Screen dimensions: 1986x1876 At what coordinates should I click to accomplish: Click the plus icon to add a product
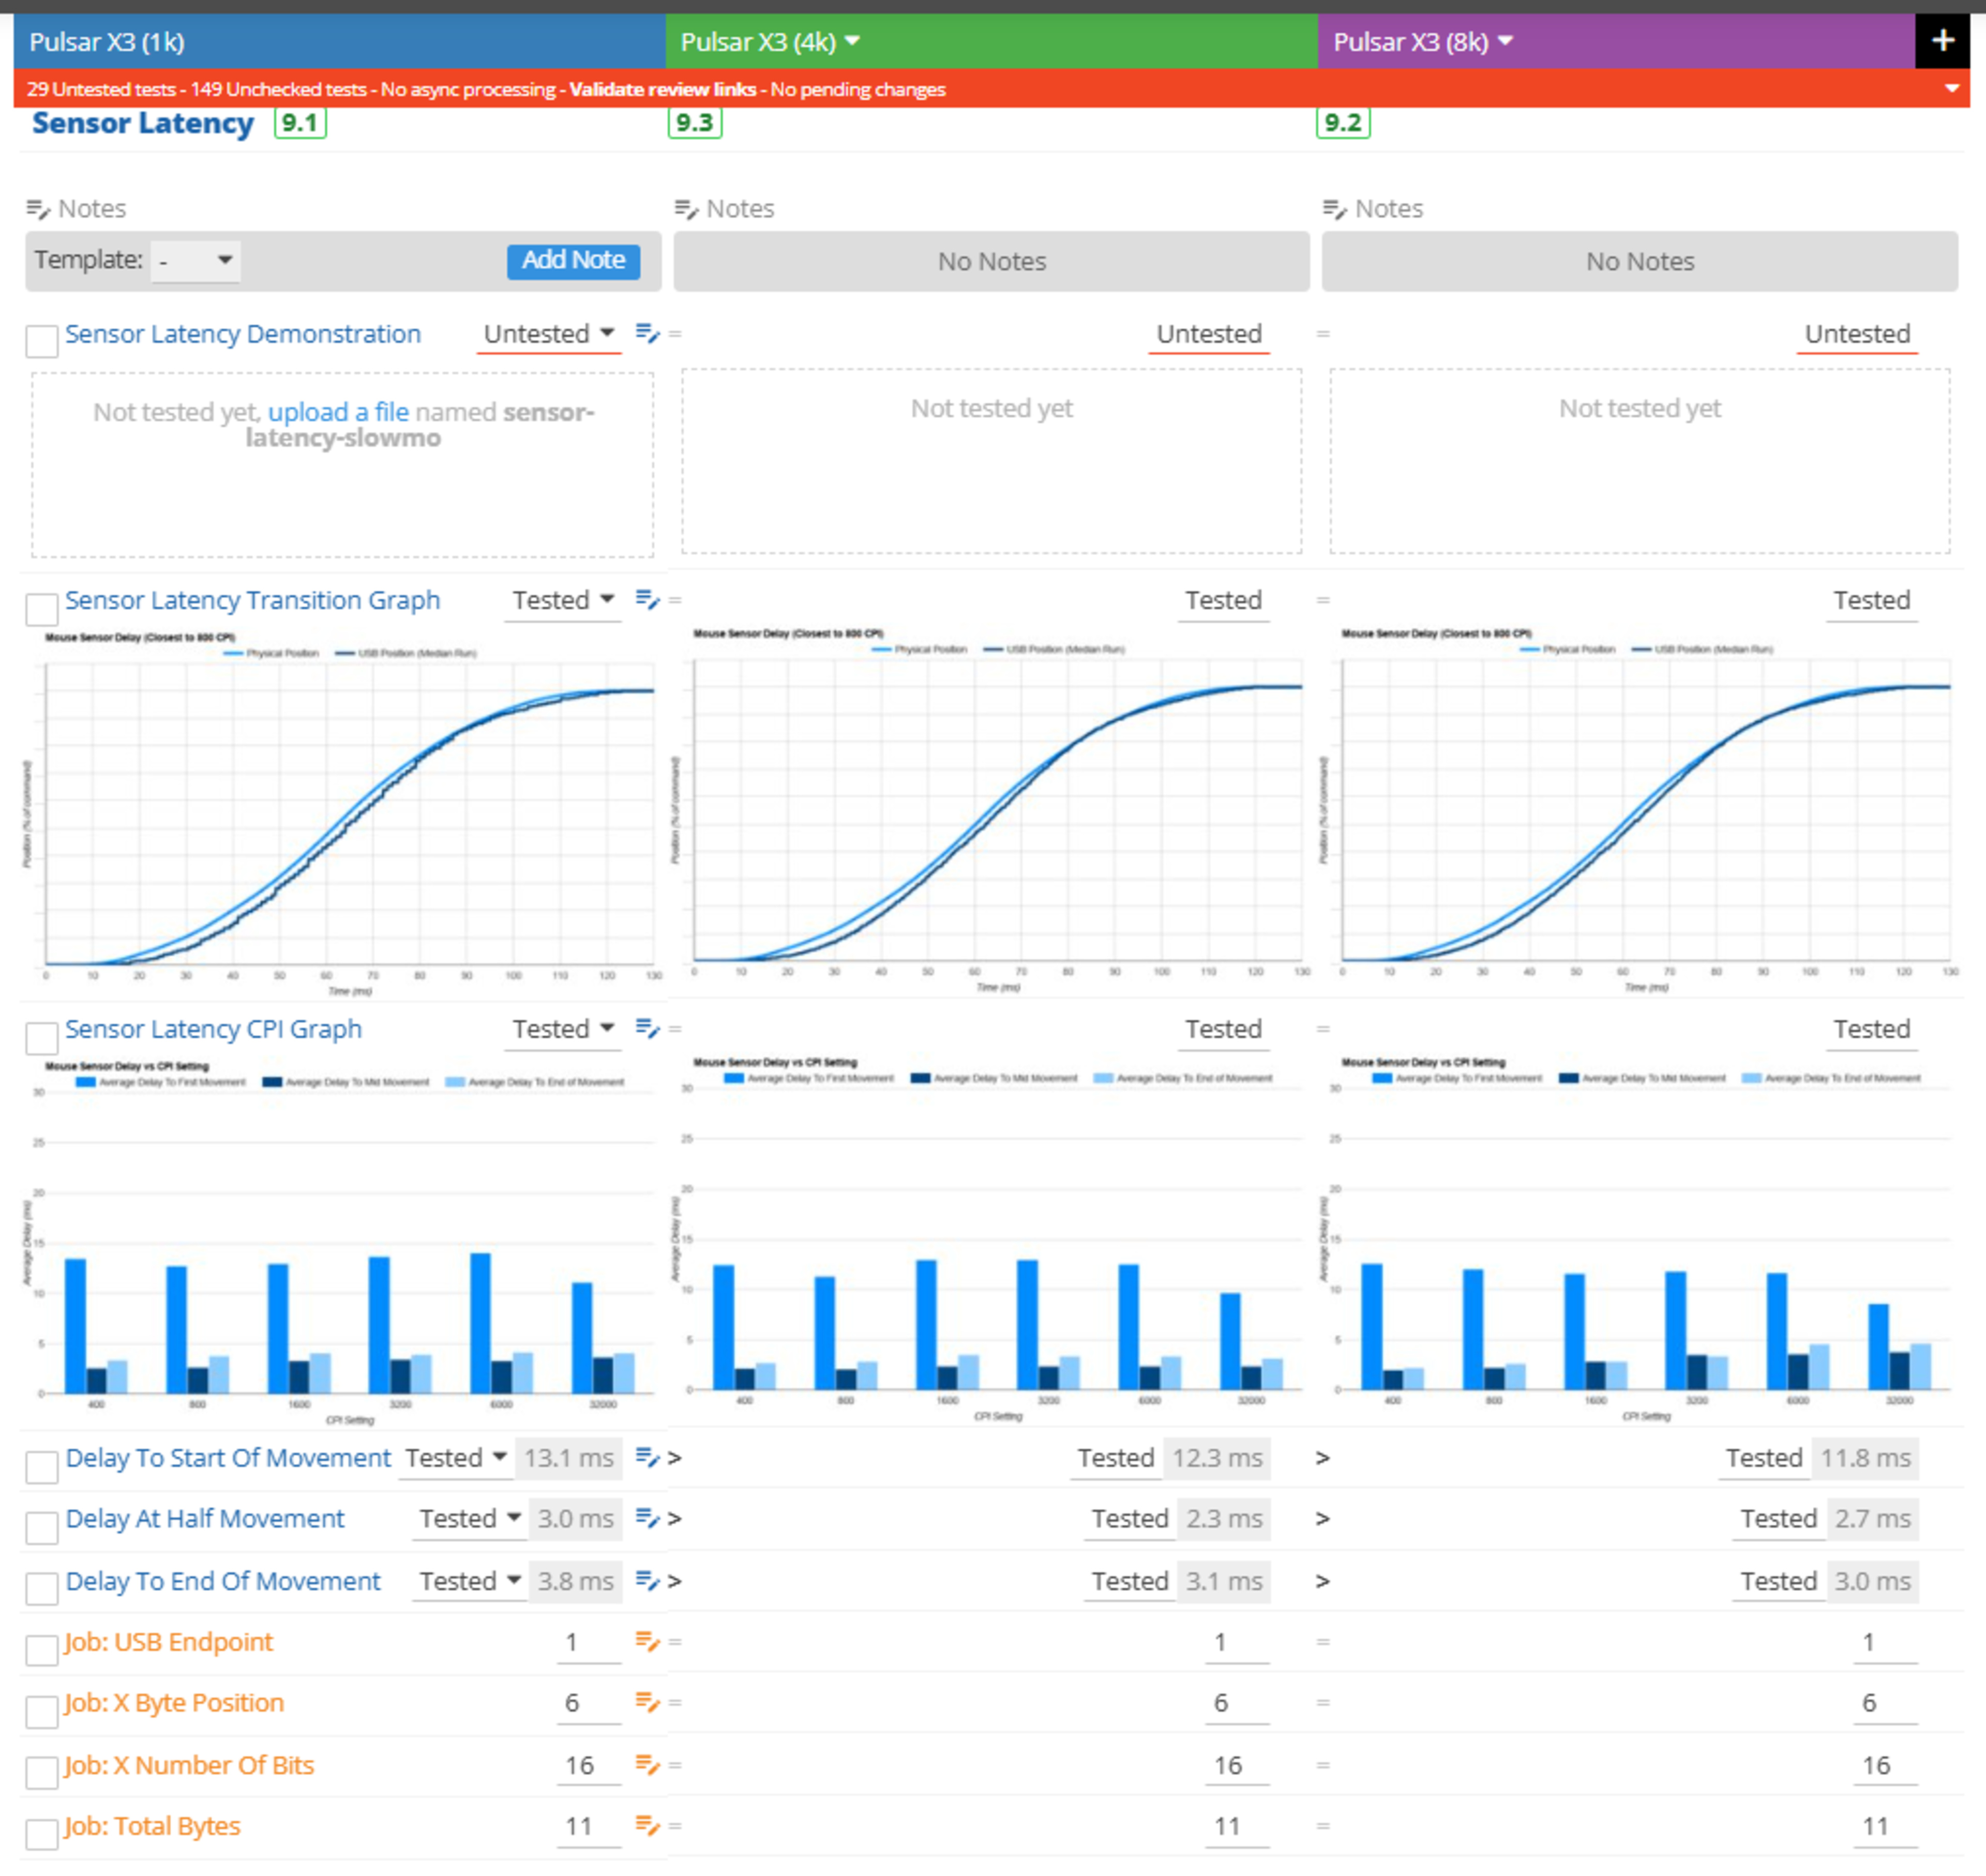click(1942, 41)
